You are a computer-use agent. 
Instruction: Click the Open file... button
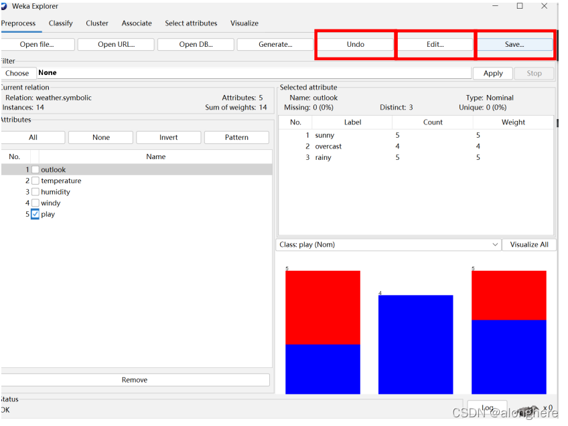pos(37,45)
